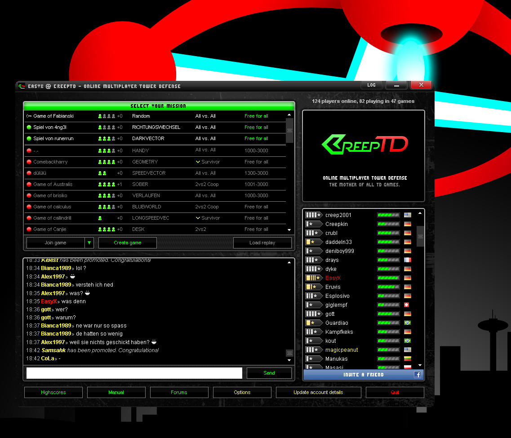Open the Manual
The image size is (511, 438).
(x=116, y=393)
